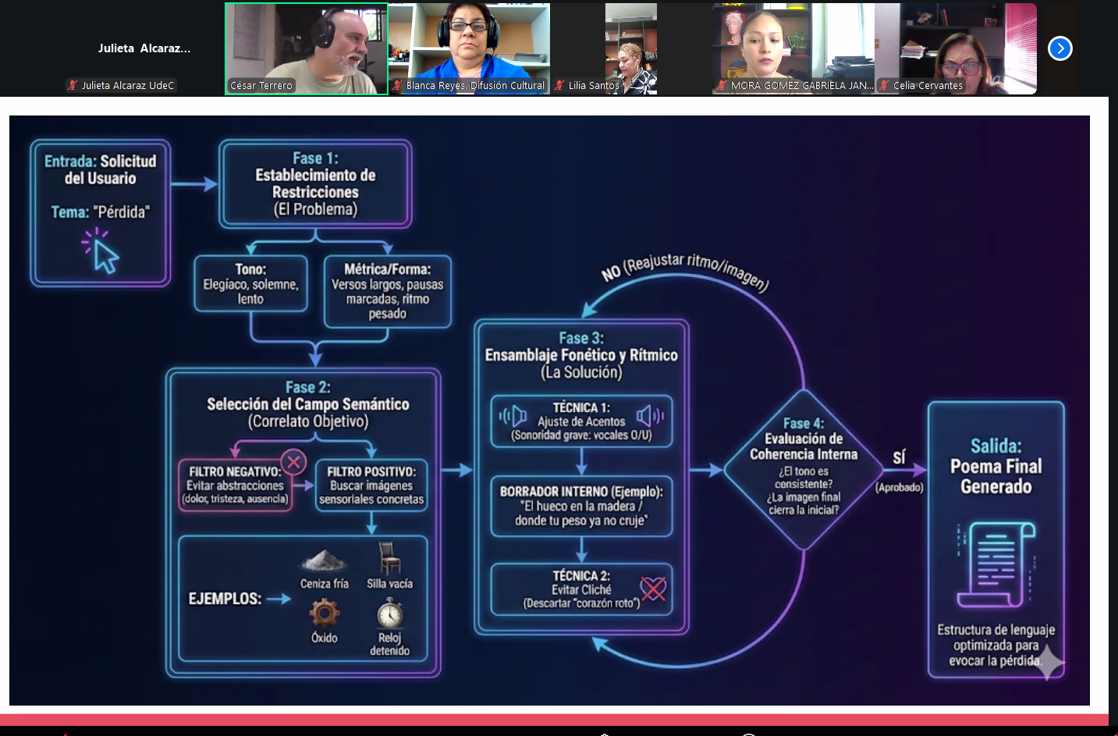The width and height of the screenshot is (1118, 736).
Task: Click the cursor icon under Tema "Pérdida"
Action: click(x=101, y=251)
